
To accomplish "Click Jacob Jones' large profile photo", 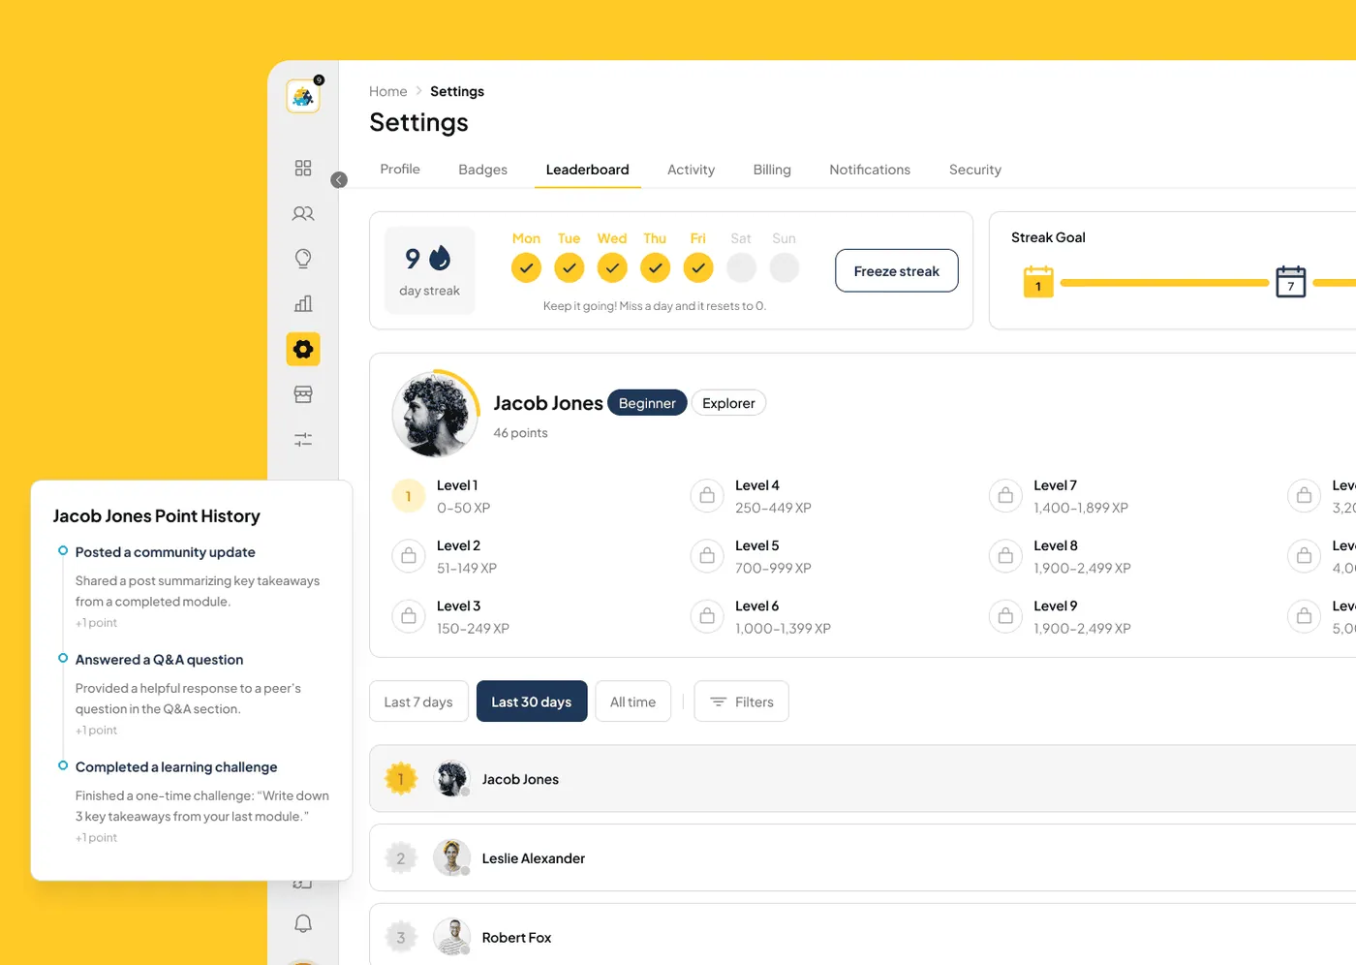I will (434, 415).
